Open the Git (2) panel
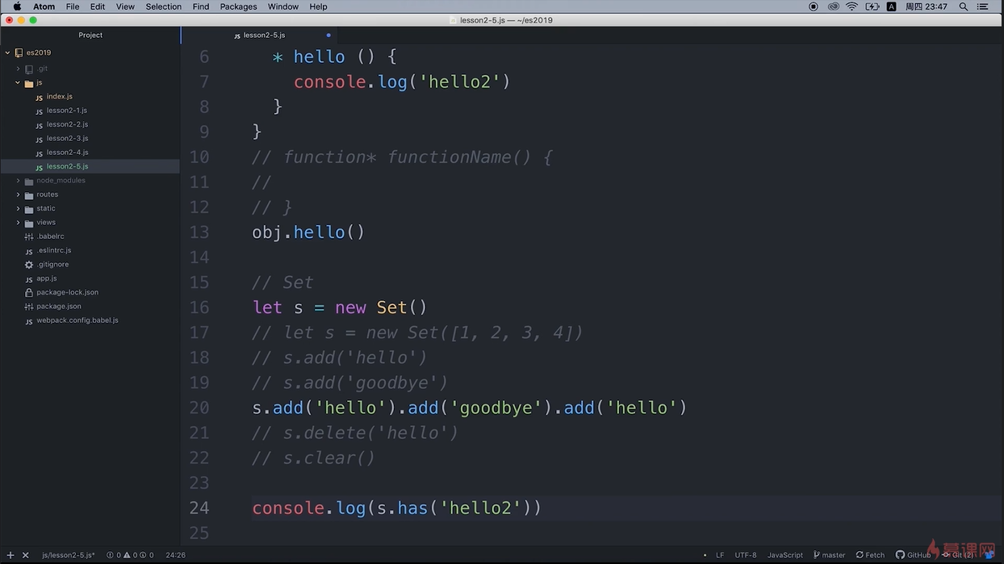This screenshot has width=1004, height=564. coord(957,555)
